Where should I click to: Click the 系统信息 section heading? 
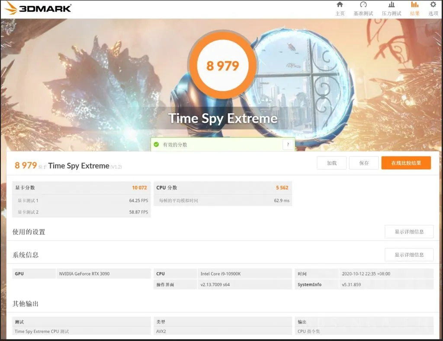click(x=26, y=255)
